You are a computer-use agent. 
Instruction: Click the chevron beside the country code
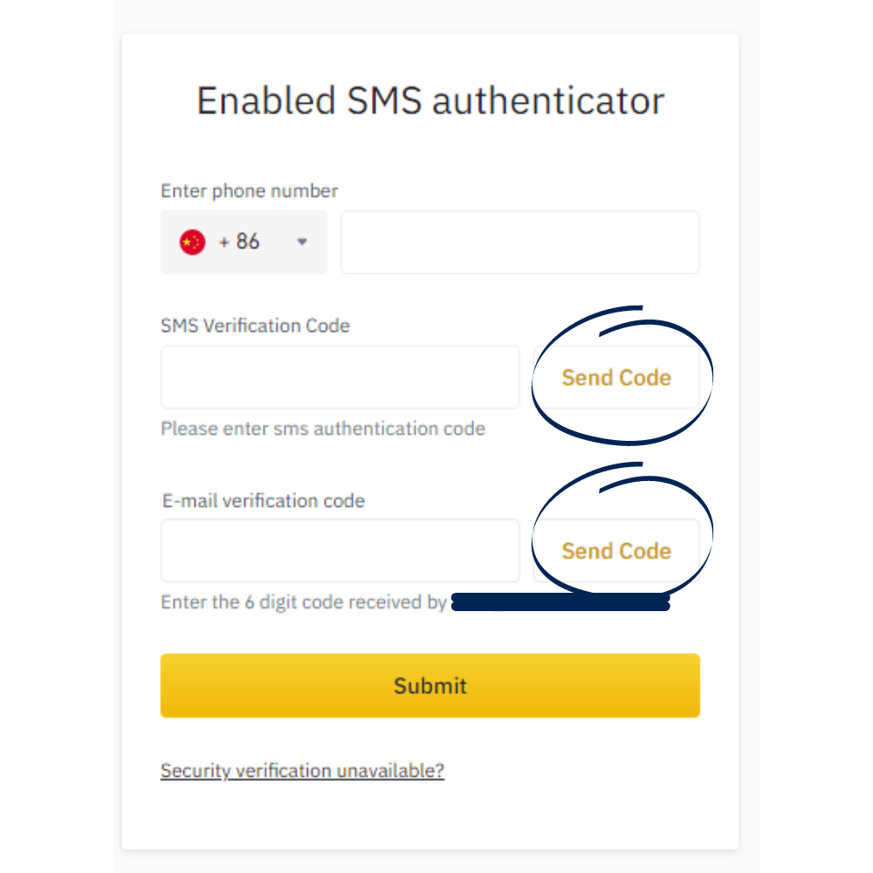pos(300,242)
